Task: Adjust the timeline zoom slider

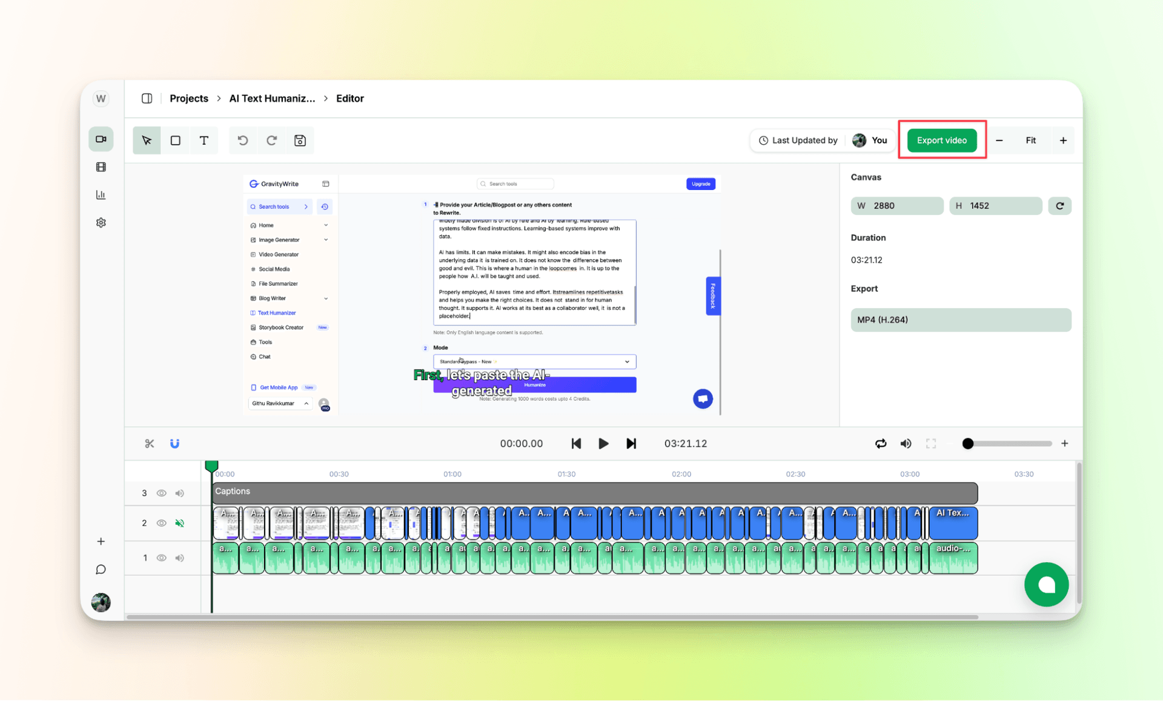Action: (x=967, y=443)
